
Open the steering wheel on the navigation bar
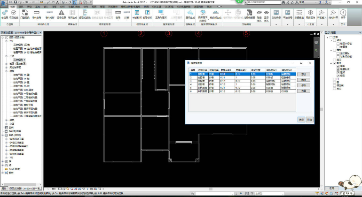(316, 43)
